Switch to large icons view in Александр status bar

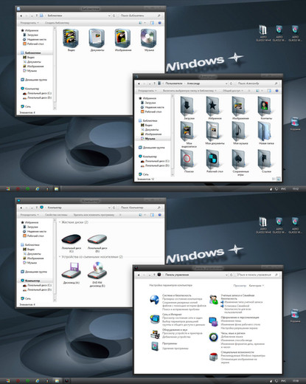pyautogui.click(x=279, y=179)
